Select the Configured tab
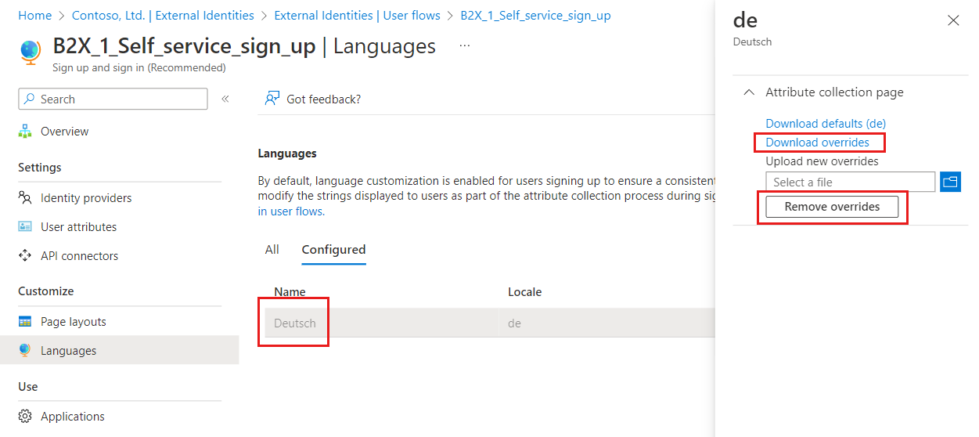Image resolution: width=979 pixels, height=437 pixels. (334, 250)
